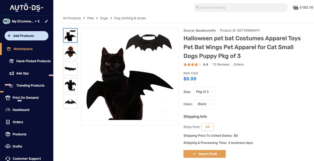Open the Size dropdown showing Pkg of 3
This screenshot has height=161, width=314.
pyautogui.click(x=204, y=92)
